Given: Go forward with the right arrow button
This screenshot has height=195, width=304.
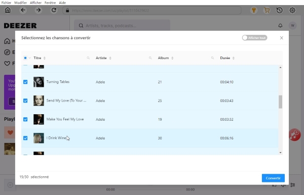Looking at the screenshot, I should (x=39, y=10).
